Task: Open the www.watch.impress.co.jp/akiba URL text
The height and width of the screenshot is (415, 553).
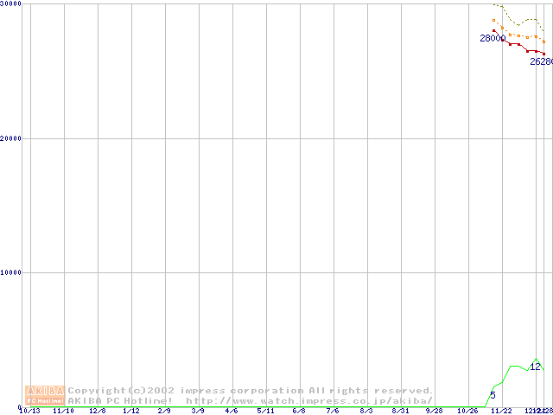Action: (x=309, y=400)
